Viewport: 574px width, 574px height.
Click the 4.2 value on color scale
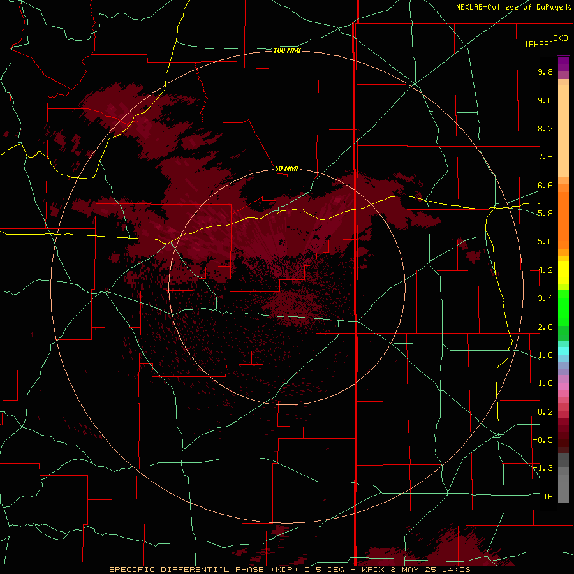545,270
